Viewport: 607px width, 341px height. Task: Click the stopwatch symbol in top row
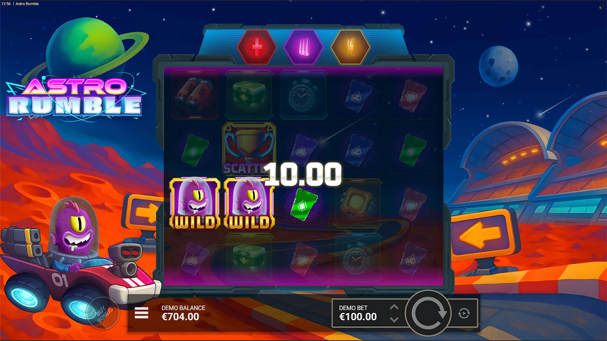click(x=304, y=95)
